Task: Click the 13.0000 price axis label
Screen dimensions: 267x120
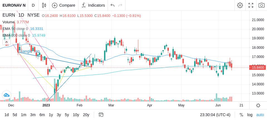Action: [258, 93]
